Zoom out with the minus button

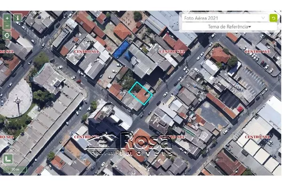click(x=7, y=26)
